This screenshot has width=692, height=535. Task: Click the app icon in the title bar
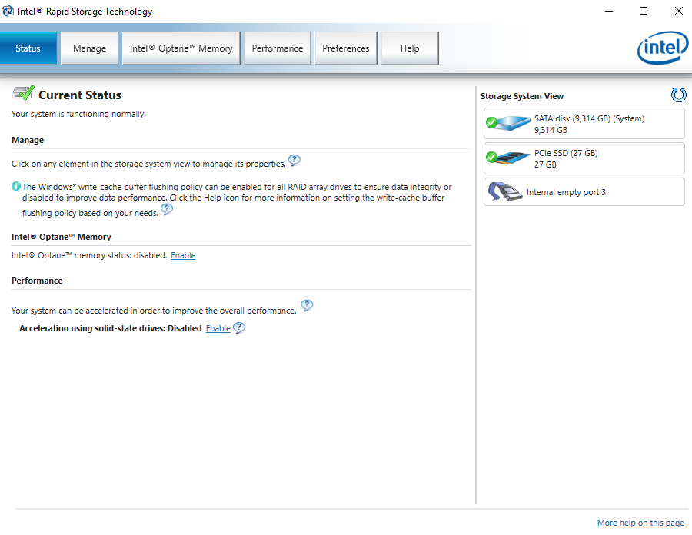pyautogui.click(x=8, y=11)
